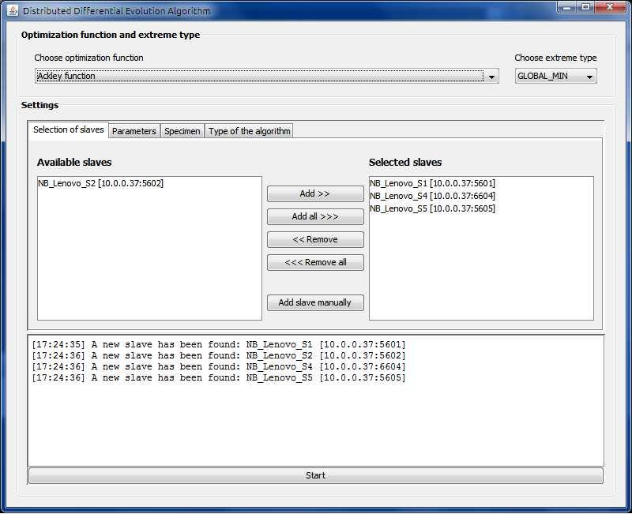Click the Add all >>> button
Viewport: 632px width, 514px height.
click(x=315, y=216)
